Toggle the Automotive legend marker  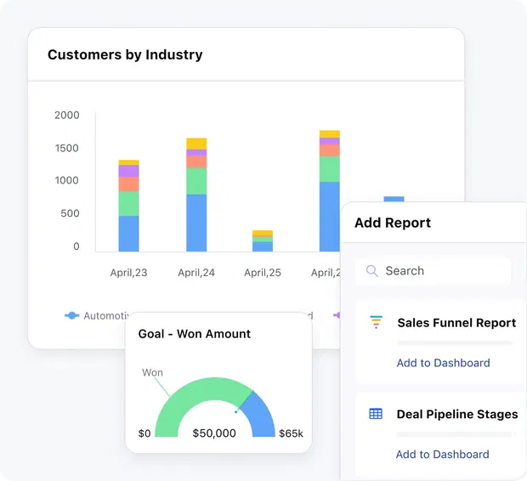tap(72, 315)
